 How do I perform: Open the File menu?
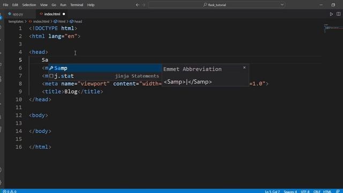[5, 5]
